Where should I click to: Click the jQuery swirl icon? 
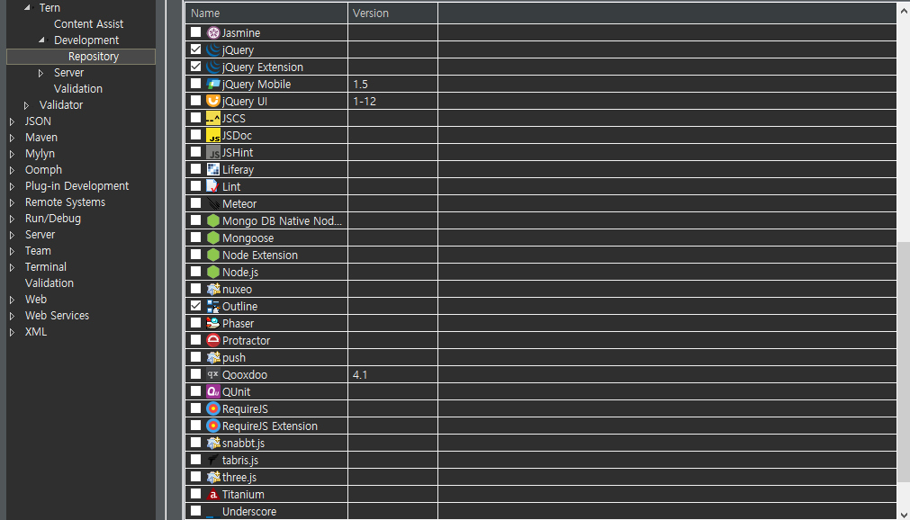pos(213,49)
